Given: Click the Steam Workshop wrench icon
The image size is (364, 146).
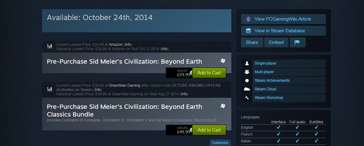Looking at the screenshot, I should pos(247,98).
